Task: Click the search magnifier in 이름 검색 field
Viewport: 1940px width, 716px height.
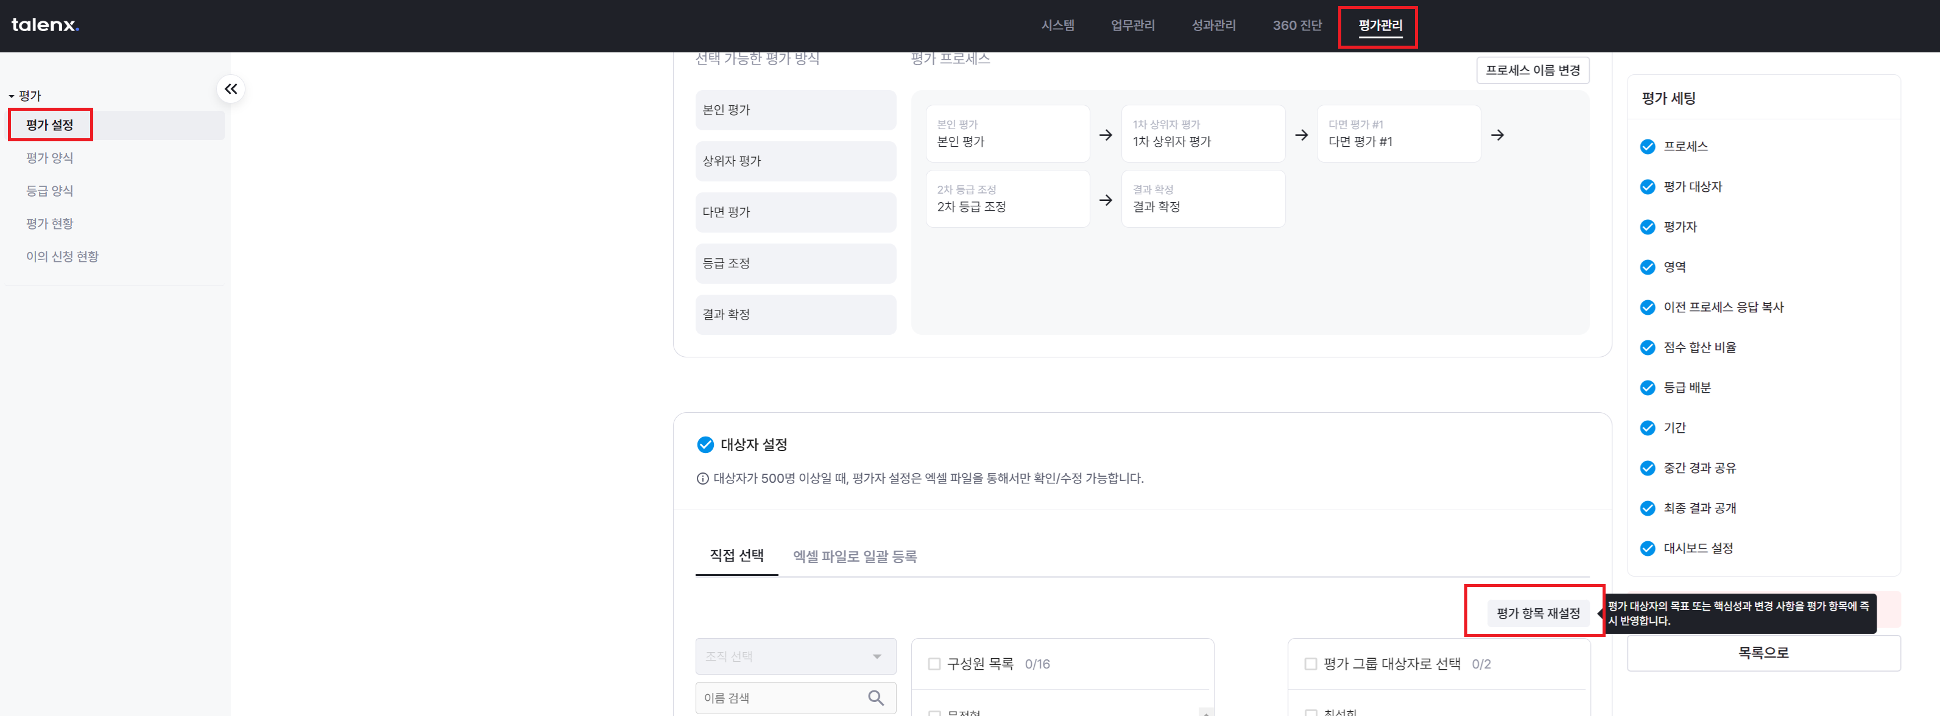Action: tap(876, 698)
